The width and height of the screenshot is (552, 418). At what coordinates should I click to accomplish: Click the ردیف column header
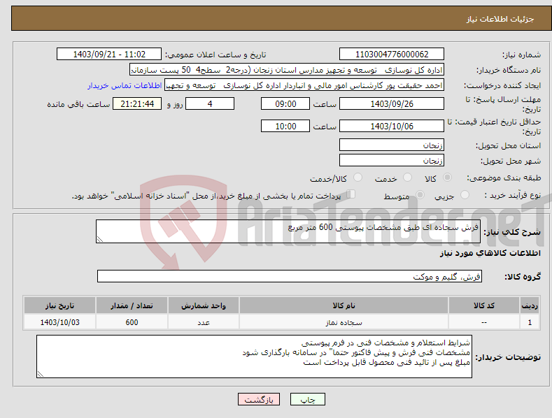[530, 305]
